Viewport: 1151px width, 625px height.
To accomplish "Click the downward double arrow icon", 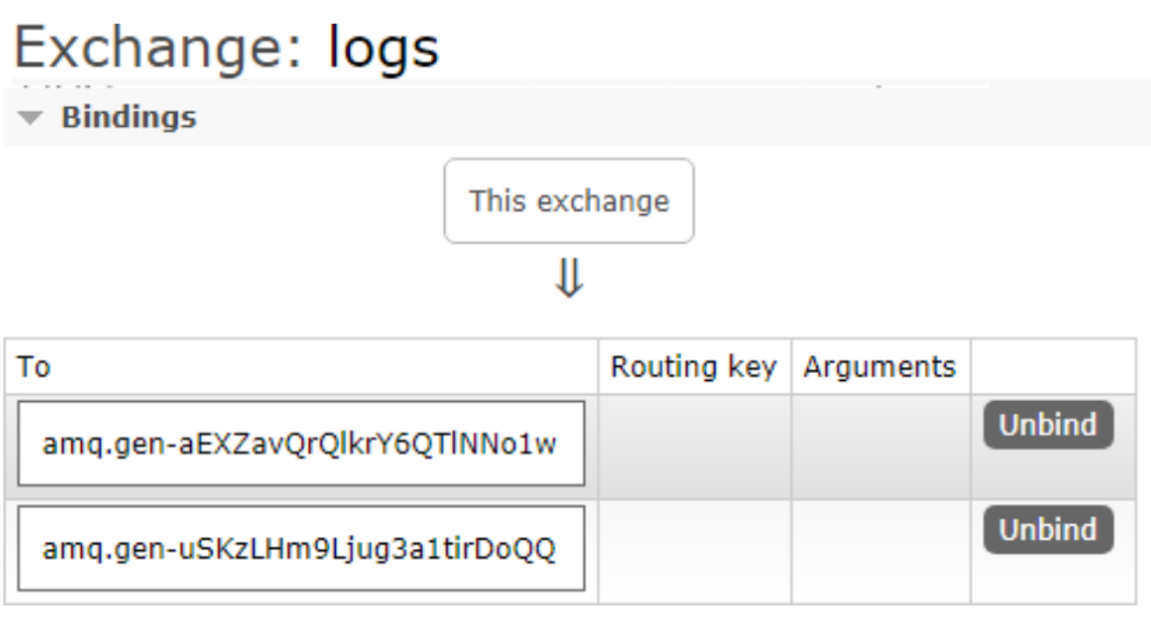I will [x=569, y=280].
